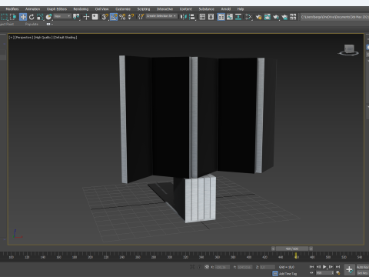Image resolution: width=369 pixels, height=277 pixels.
Task: Toggle the Percent Snap button
Action: pyautogui.click(x=122, y=17)
